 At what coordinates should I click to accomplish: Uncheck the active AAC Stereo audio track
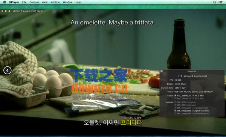(x=176, y=95)
